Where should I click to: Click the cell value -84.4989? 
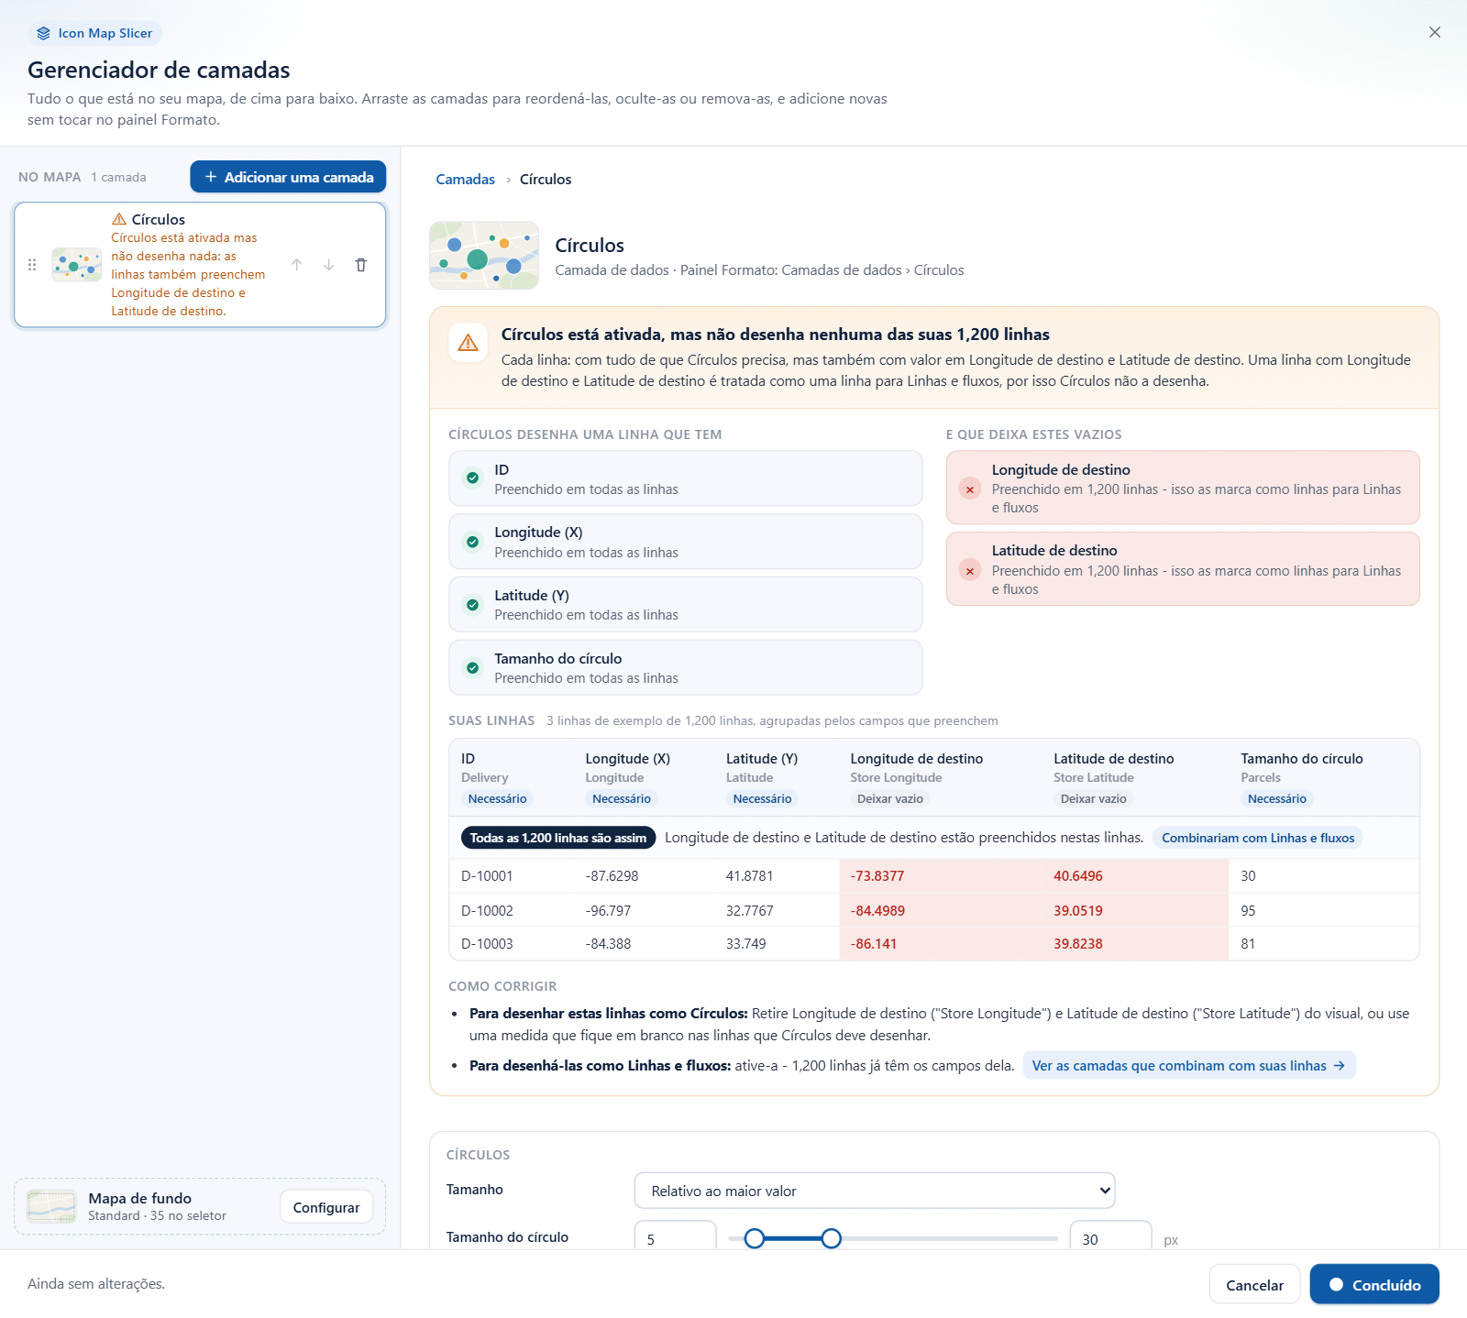pyautogui.click(x=877, y=911)
